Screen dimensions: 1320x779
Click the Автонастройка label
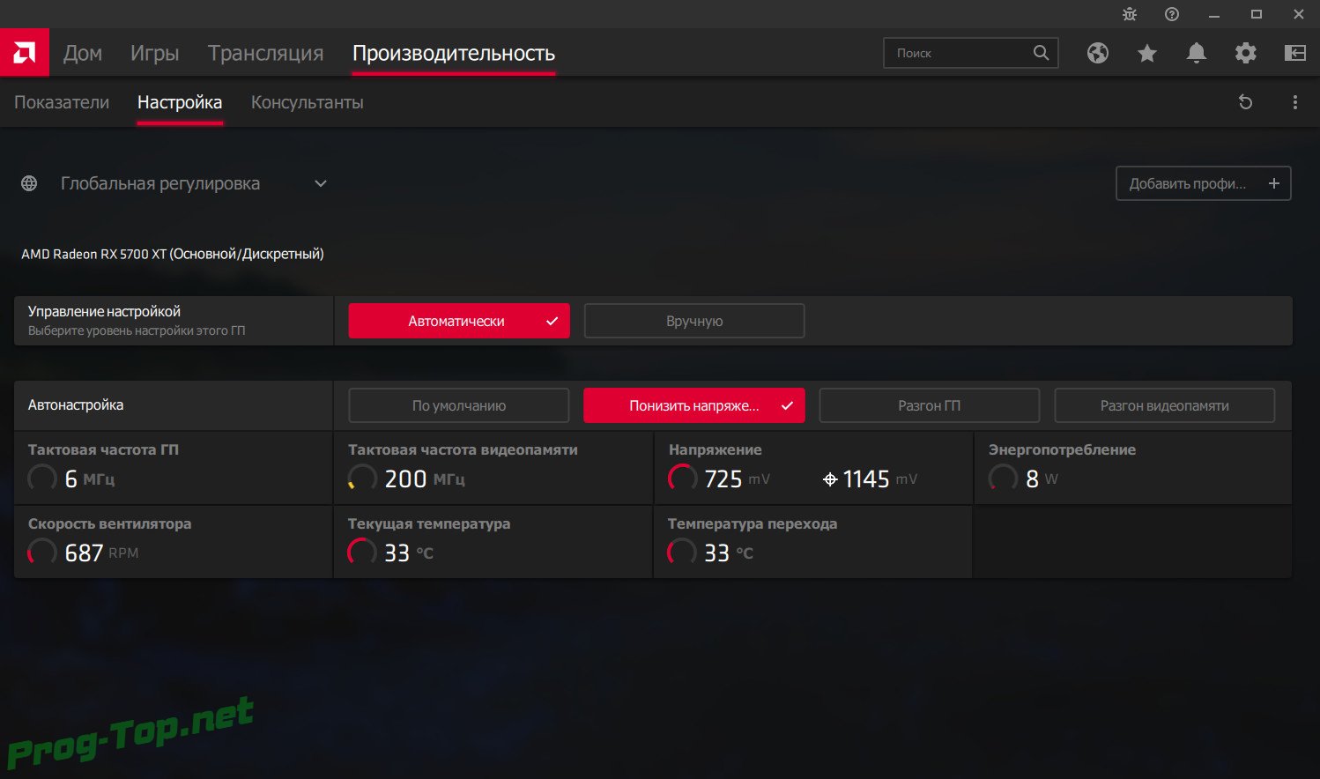(76, 405)
